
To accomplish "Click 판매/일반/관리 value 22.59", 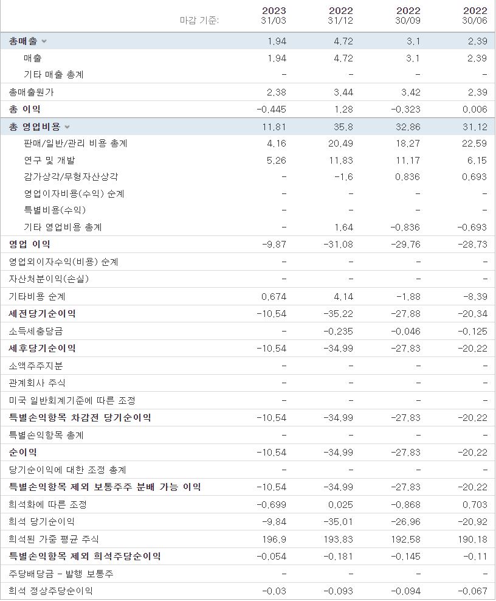I will [475, 144].
